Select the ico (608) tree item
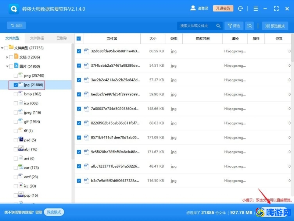 [31, 103]
